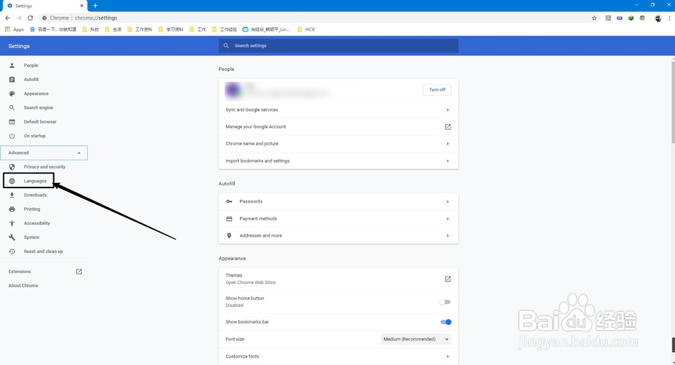Open Chrome's three-dot menu

click(670, 18)
